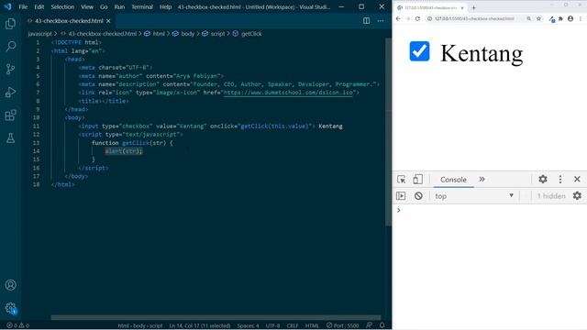
Task: Split the editor to the right
Action: pos(366,21)
